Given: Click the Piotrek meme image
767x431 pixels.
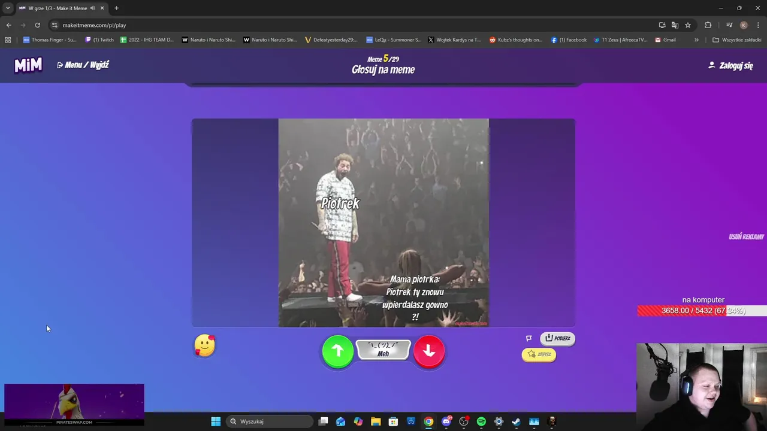Looking at the screenshot, I should tap(383, 223).
